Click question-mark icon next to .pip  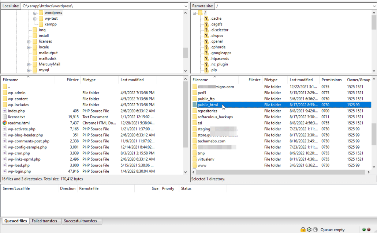(x=206, y=70)
